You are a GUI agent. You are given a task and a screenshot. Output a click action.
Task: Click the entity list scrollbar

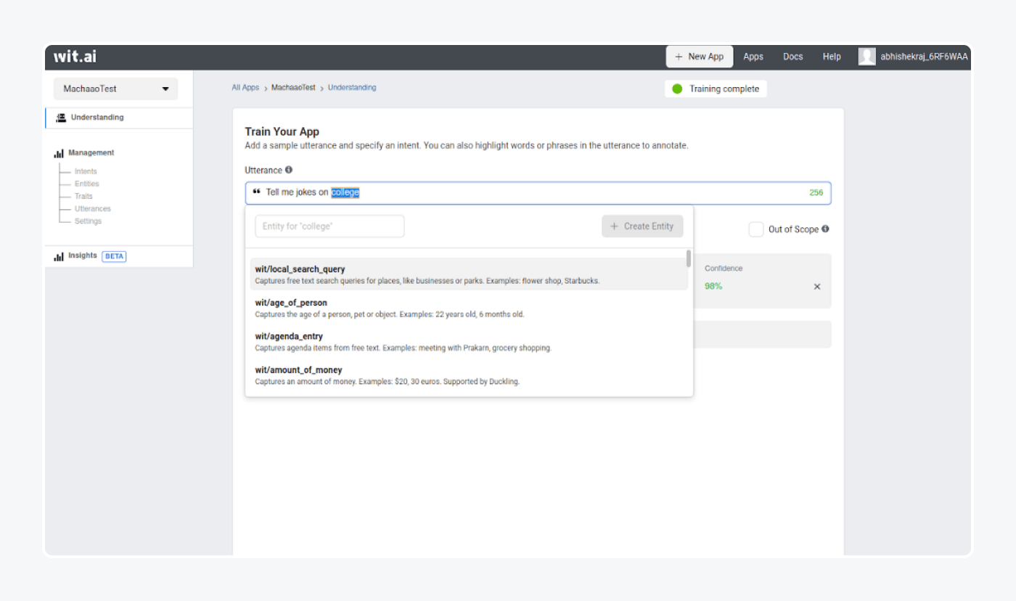pos(688,259)
